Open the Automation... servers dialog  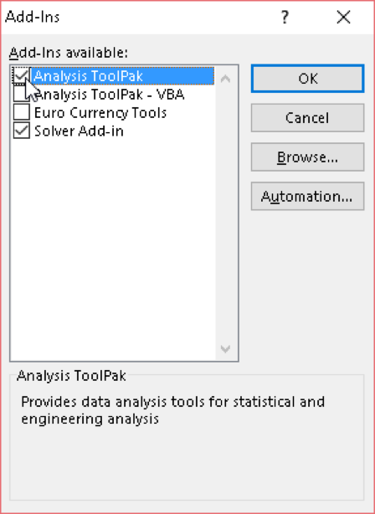coord(307,197)
